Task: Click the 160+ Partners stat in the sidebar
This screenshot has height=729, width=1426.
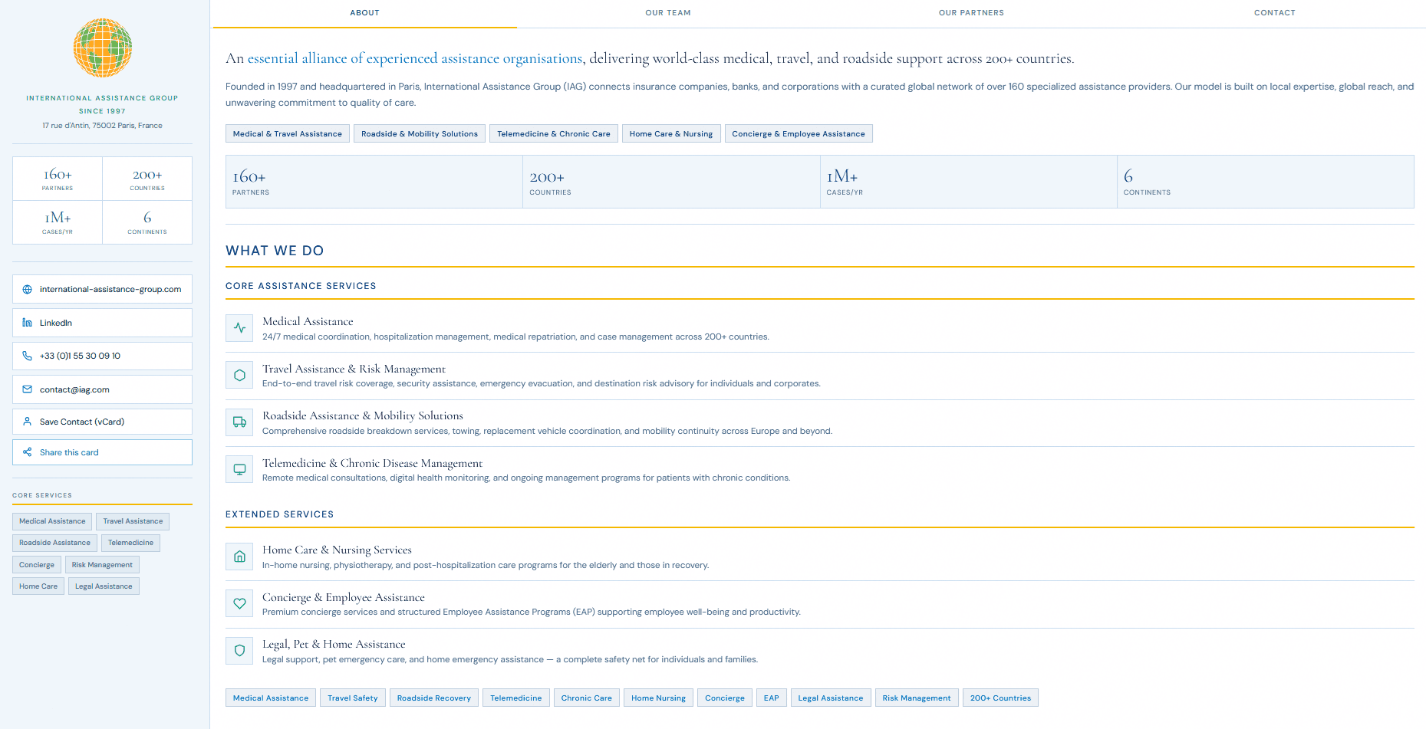Action: click(58, 179)
